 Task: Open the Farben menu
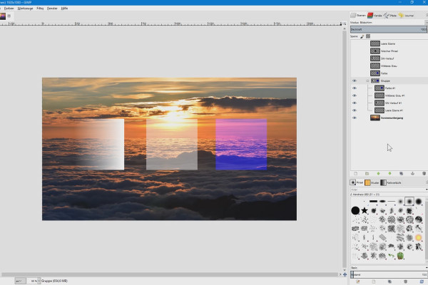click(9, 9)
